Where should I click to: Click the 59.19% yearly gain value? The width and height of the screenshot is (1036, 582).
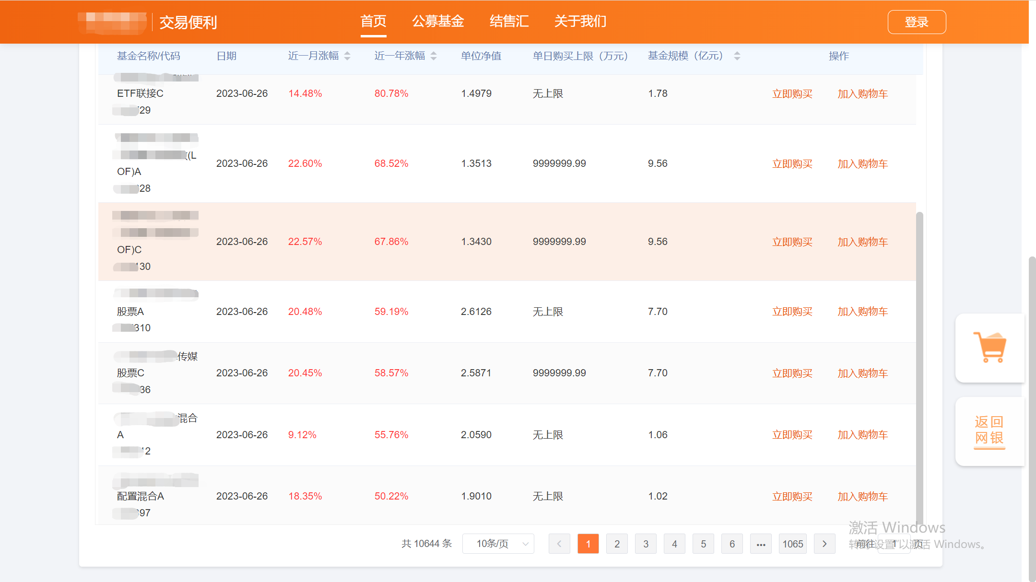(x=391, y=312)
